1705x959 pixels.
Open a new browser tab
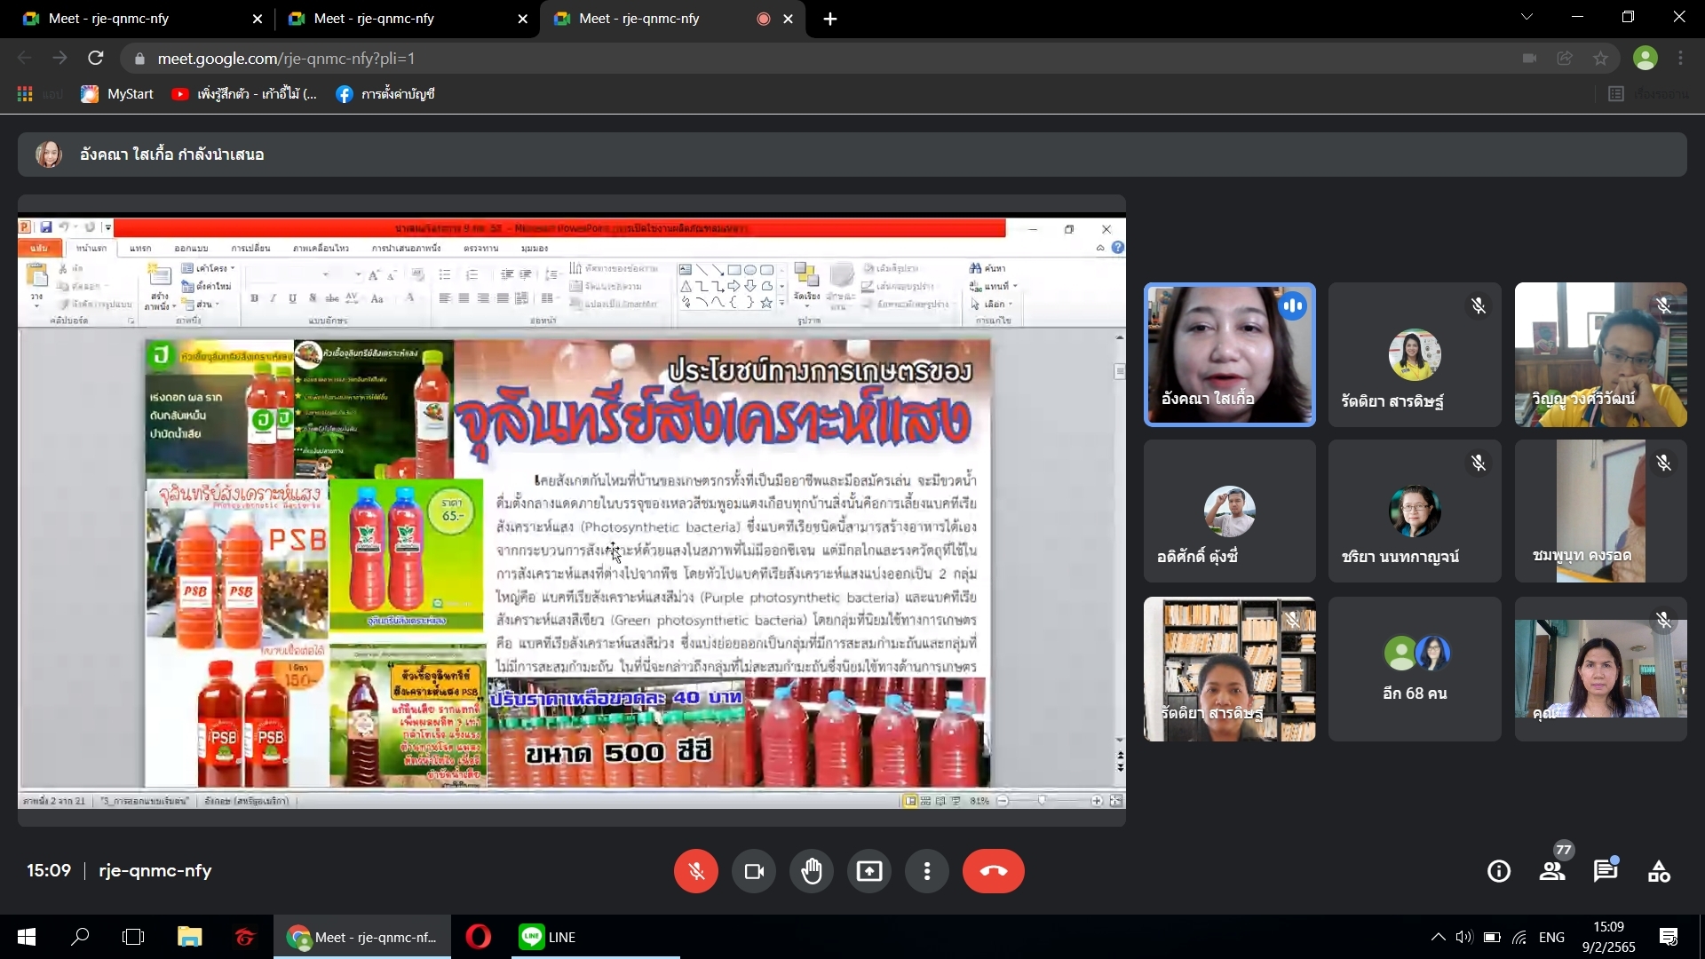[830, 19]
